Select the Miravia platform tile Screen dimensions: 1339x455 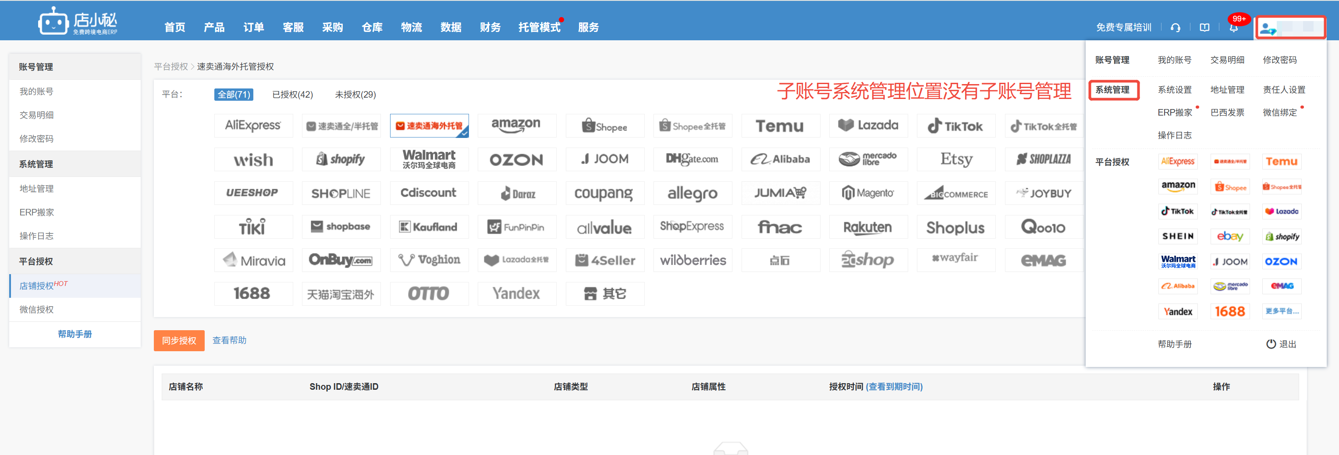pyautogui.click(x=253, y=260)
